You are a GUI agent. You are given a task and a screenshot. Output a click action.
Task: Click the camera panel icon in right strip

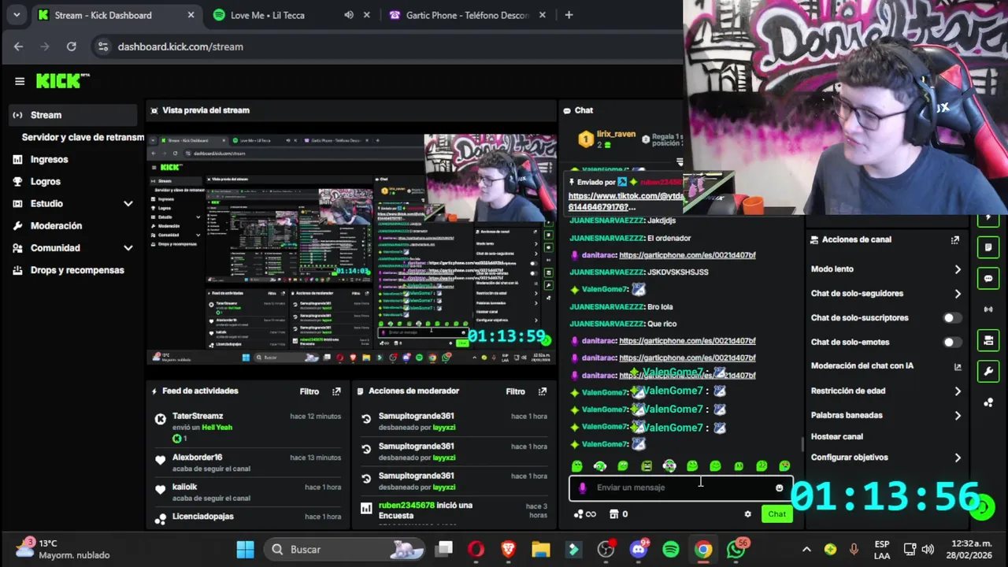(988, 340)
